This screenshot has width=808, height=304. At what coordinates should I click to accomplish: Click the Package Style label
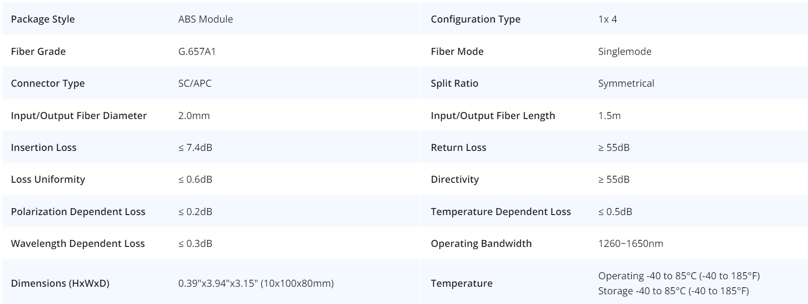[x=43, y=19]
